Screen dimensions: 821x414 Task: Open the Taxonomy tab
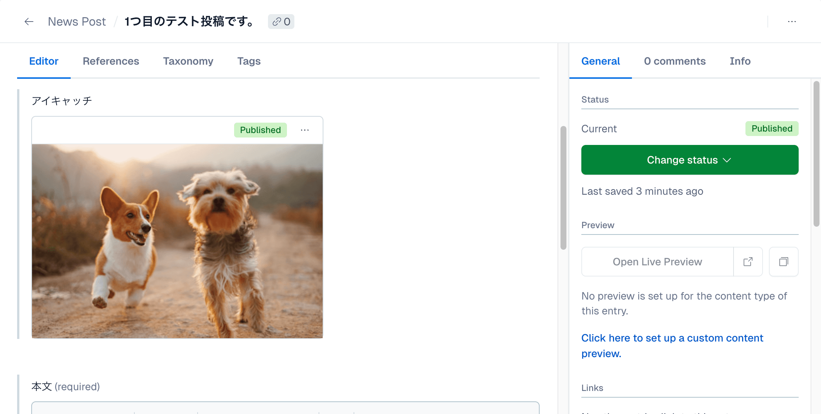[x=188, y=61]
